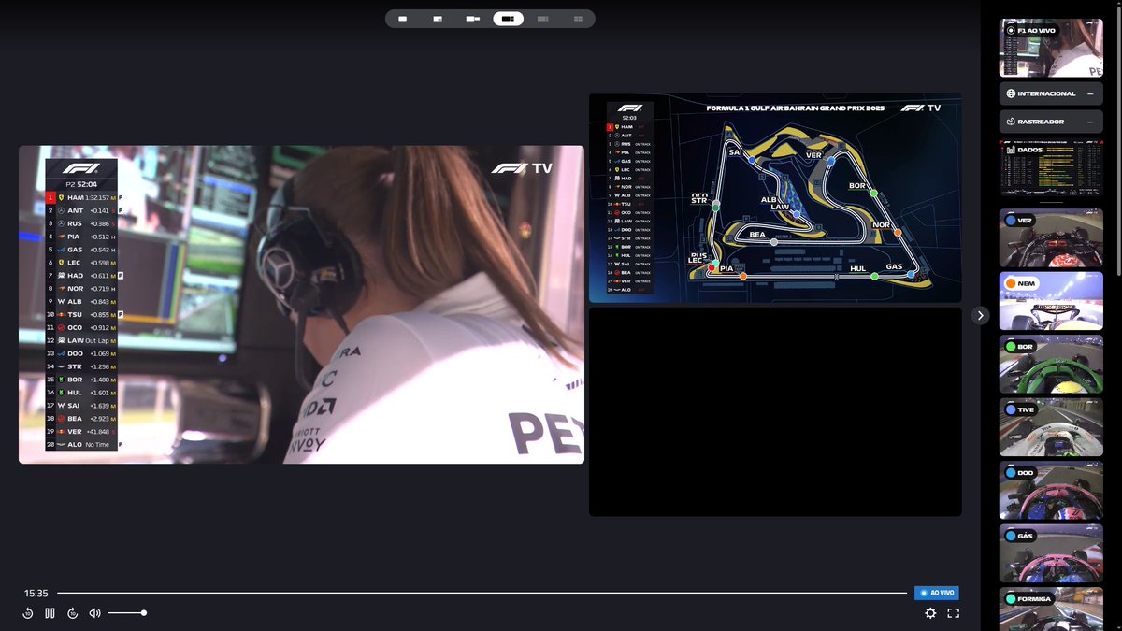Open TIVE onboard camera thumbnail

click(1051, 427)
